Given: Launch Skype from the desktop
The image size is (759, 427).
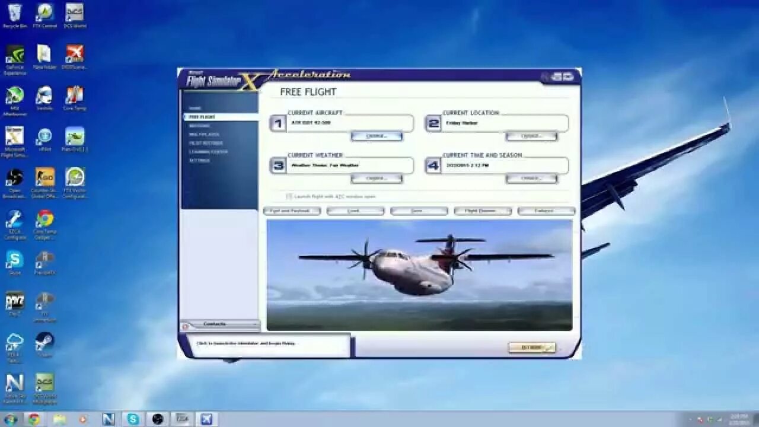Looking at the screenshot, I should 15,263.
